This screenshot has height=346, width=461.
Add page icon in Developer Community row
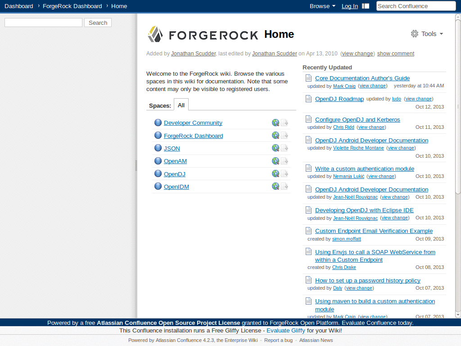point(285,123)
